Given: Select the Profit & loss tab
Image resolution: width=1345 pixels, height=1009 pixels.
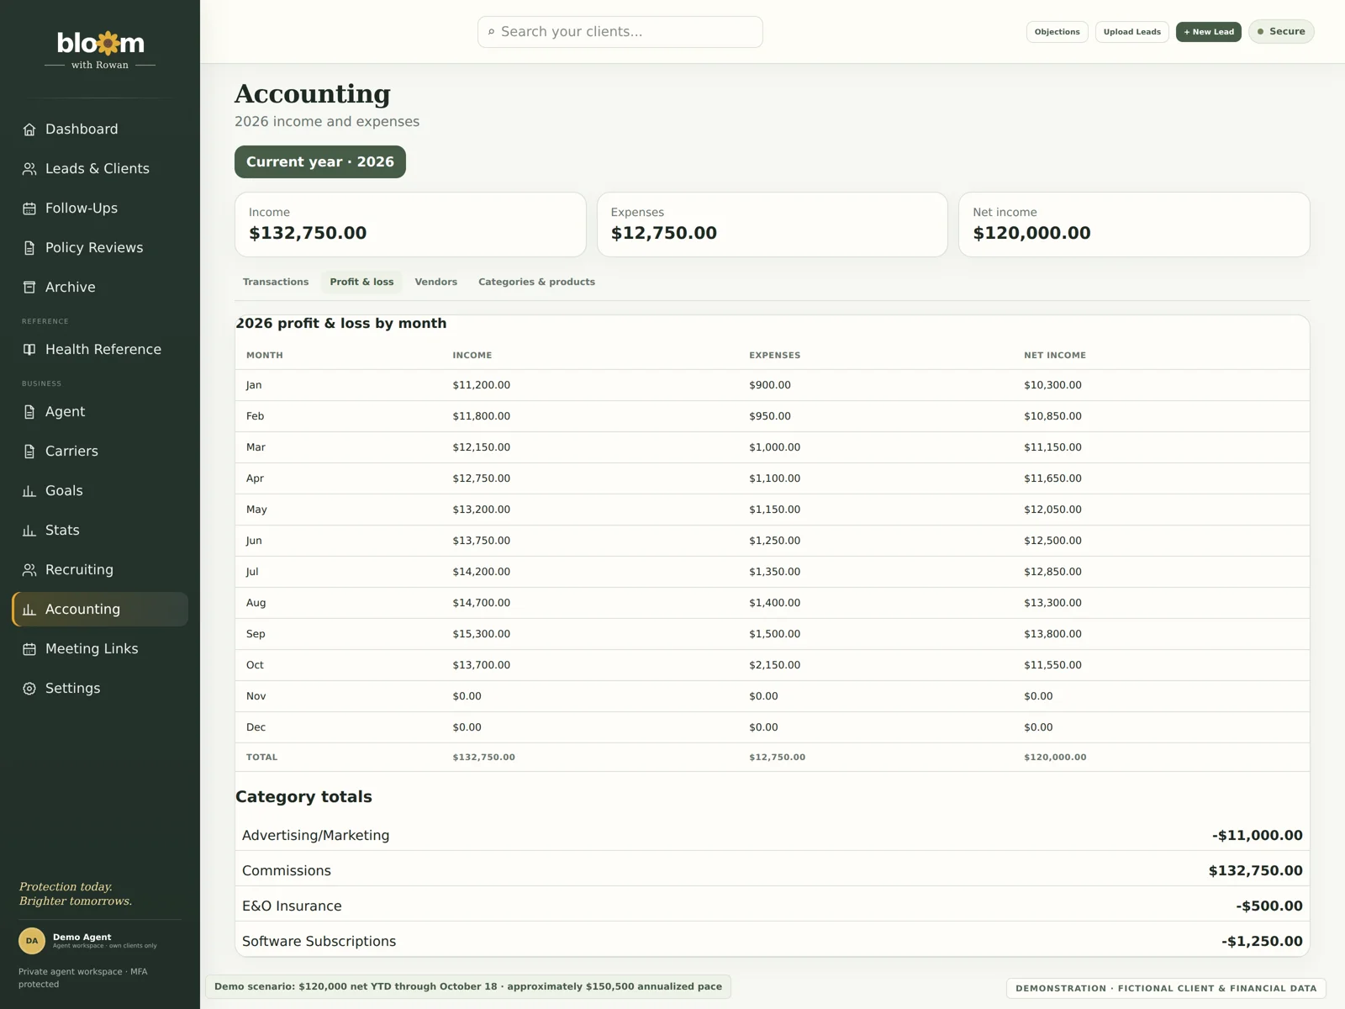Looking at the screenshot, I should tap(361, 282).
